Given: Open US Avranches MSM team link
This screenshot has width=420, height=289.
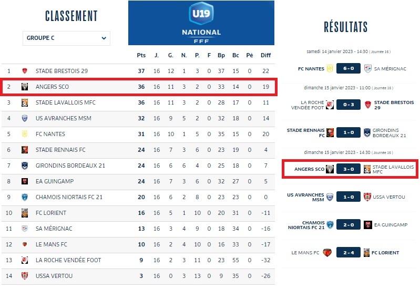Looking at the screenshot, I should pos(63,118).
